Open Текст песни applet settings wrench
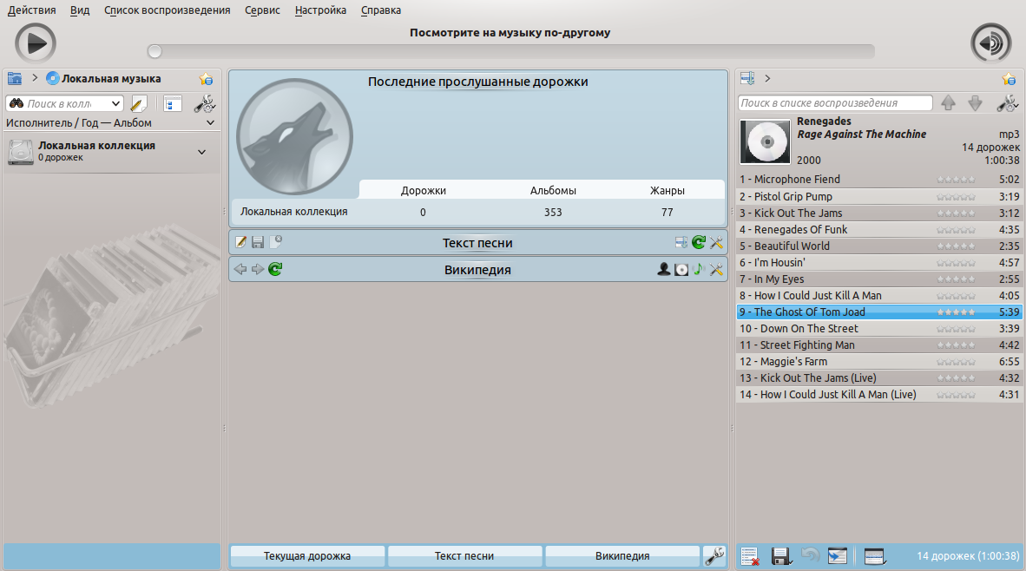Screen dimensions: 1026x571 716,243
